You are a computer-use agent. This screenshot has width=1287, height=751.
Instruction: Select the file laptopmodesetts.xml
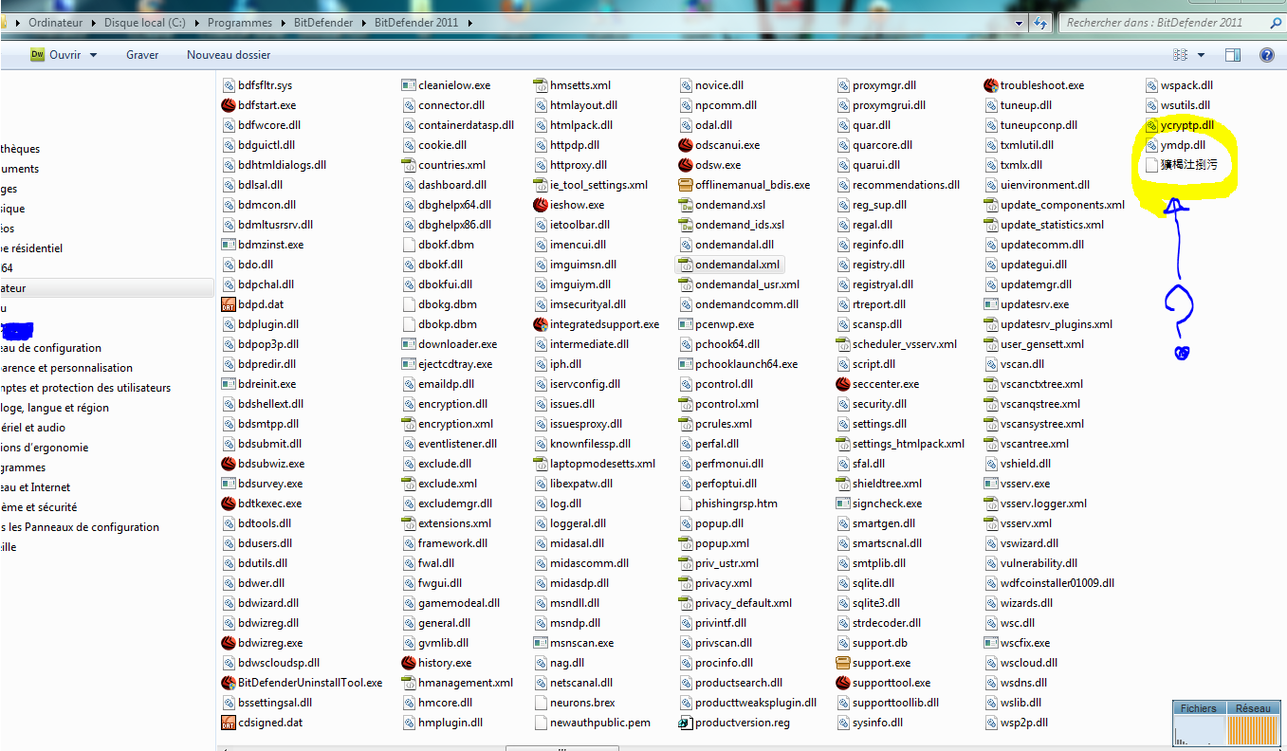[595, 464]
